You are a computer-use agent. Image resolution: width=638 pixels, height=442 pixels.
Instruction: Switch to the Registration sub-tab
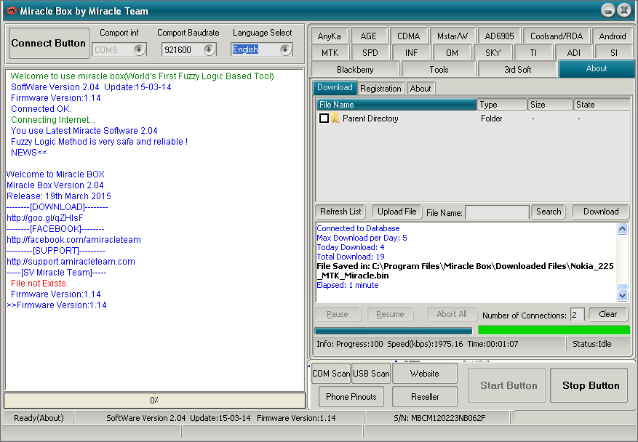pyautogui.click(x=380, y=88)
